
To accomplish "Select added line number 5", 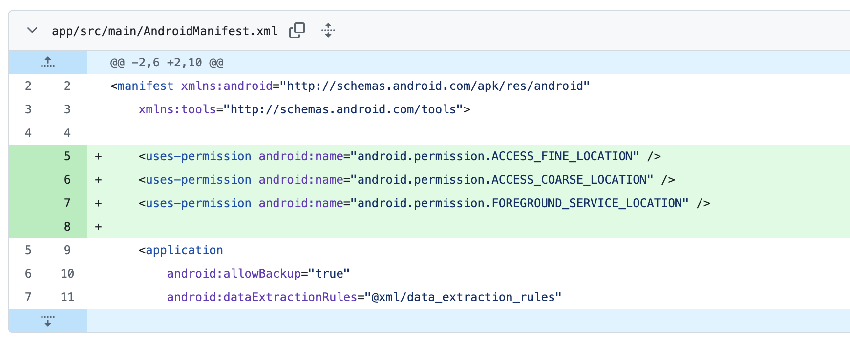I will [67, 156].
